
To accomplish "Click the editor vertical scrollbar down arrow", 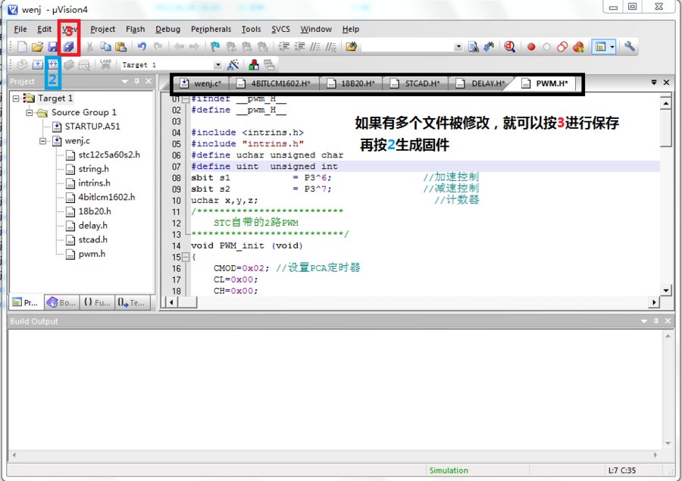I will (668, 290).
